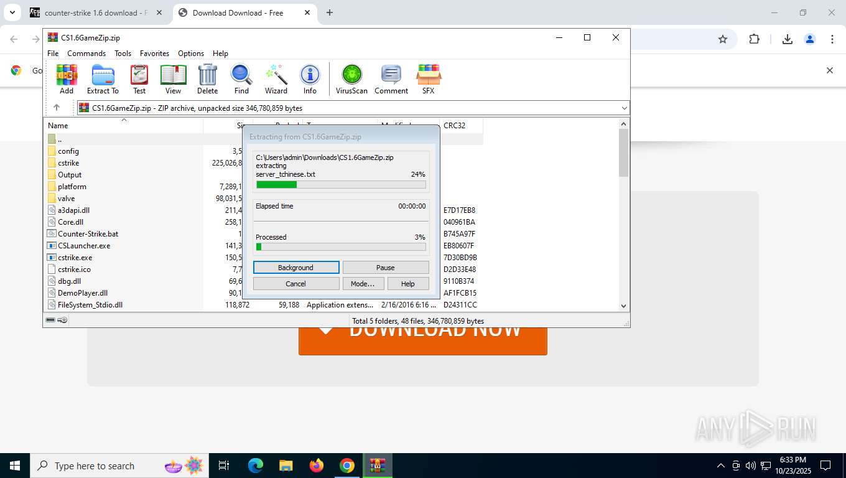Open Chrome tab search dropdown arrow
846x478 pixels.
(12, 12)
